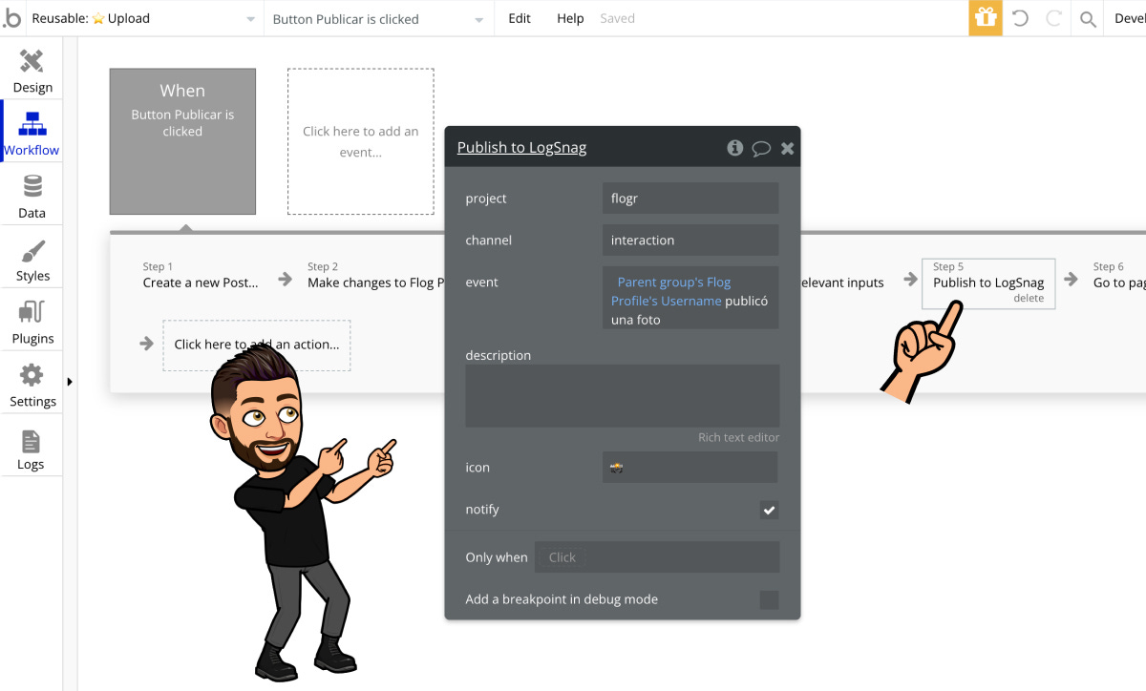Click here to add an action box
Image resolution: width=1146 pixels, height=691 pixels.
257,345
